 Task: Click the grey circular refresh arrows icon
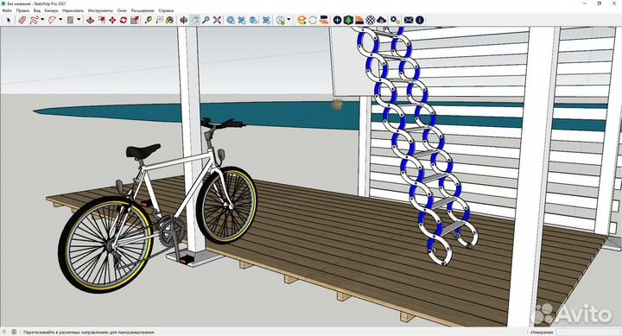(x=313, y=20)
